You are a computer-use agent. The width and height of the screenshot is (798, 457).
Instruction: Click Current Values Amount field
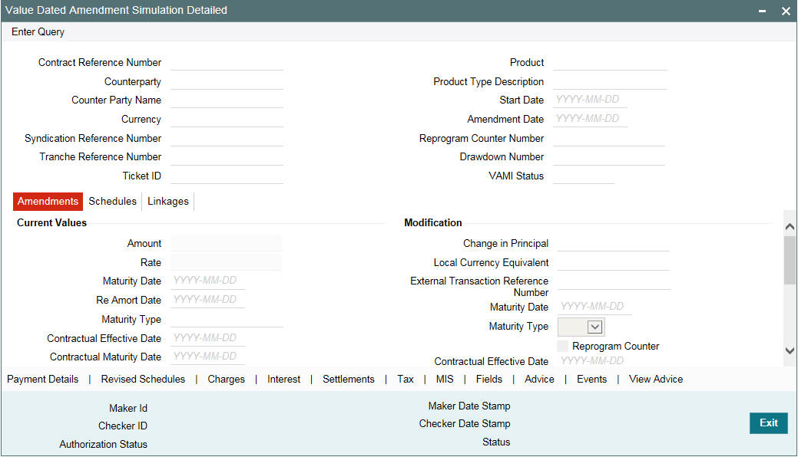[x=227, y=244]
